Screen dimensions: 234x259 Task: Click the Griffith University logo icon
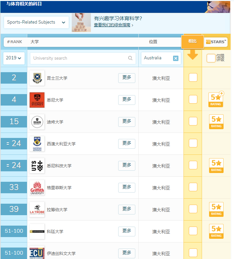37,188
